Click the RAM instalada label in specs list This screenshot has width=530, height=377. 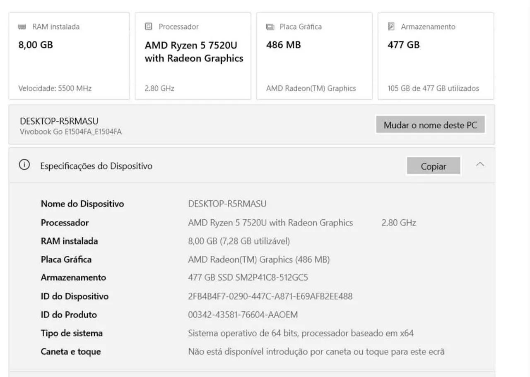click(x=69, y=241)
